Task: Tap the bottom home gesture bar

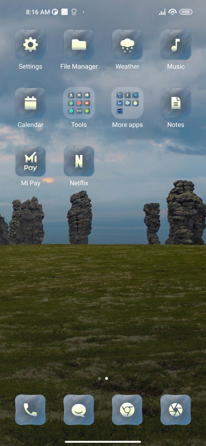Action: tap(103, 442)
